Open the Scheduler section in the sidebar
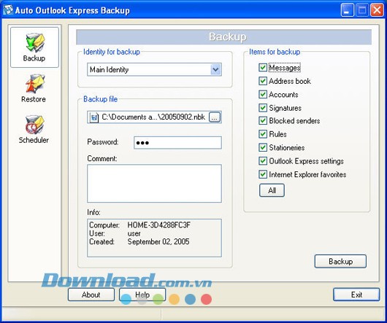This screenshot has height=323, width=387. (34, 129)
